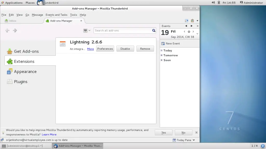The width and height of the screenshot is (266, 149).
Task: Open the Events and Tasks menu
Action: 56,15
